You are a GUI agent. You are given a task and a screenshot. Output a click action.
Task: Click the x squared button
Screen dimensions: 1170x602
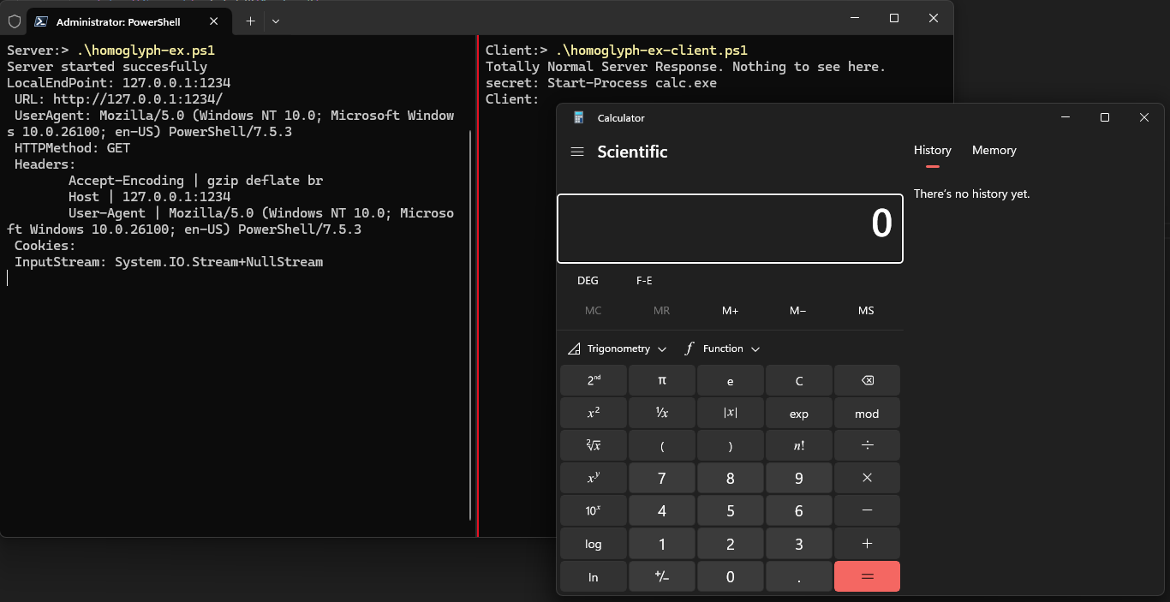(593, 413)
